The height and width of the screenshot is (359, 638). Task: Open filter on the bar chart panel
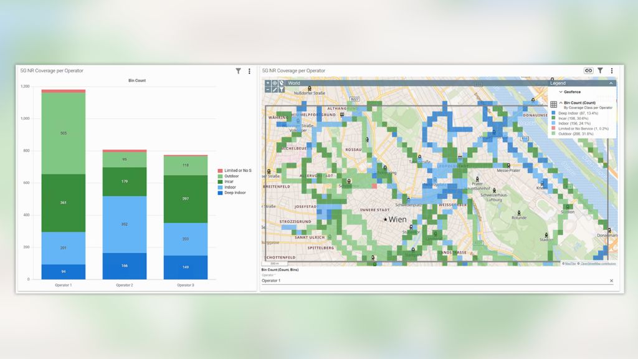tap(238, 71)
